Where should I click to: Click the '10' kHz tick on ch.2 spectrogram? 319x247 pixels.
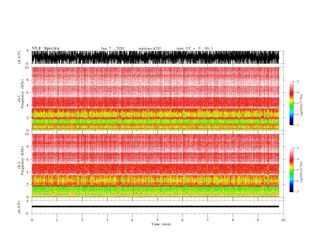tap(27, 134)
